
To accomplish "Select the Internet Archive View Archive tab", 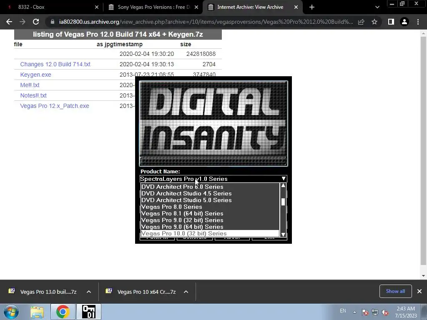I will pos(252,7).
